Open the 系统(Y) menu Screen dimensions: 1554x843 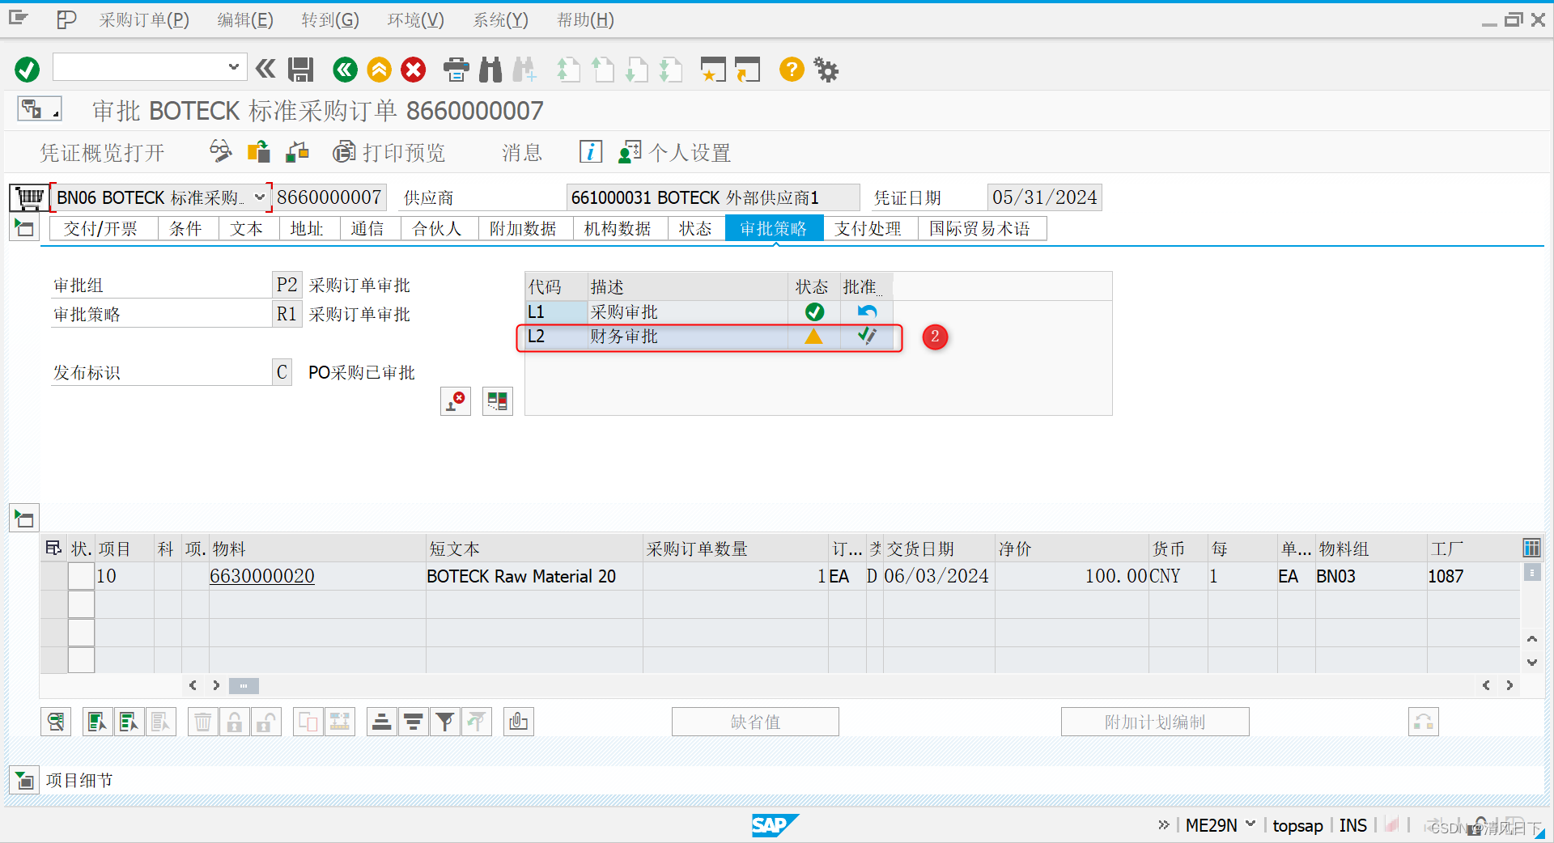[x=500, y=19]
